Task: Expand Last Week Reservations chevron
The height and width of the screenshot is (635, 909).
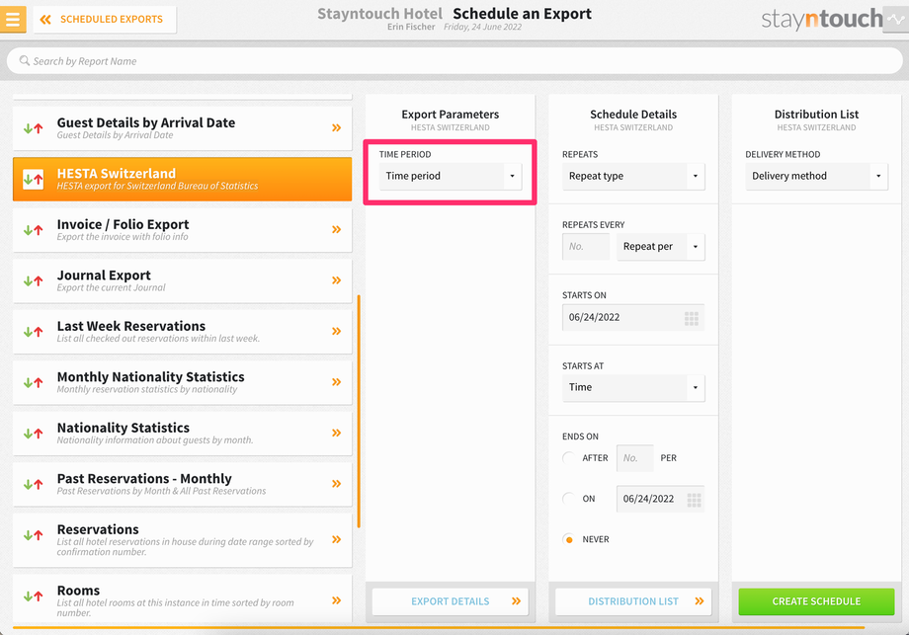Action: click(336, 331)
